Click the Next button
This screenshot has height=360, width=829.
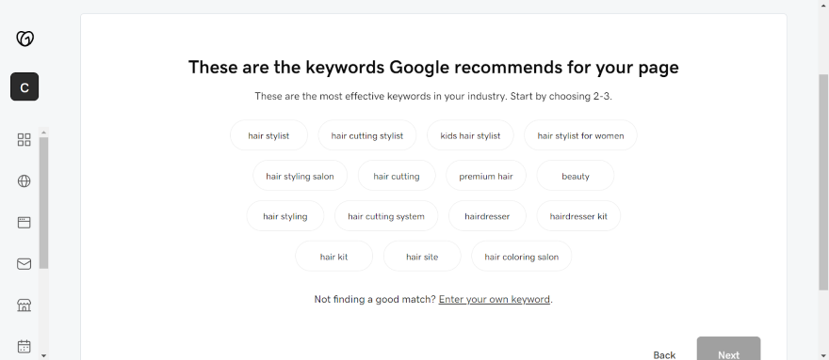point(728,350)
